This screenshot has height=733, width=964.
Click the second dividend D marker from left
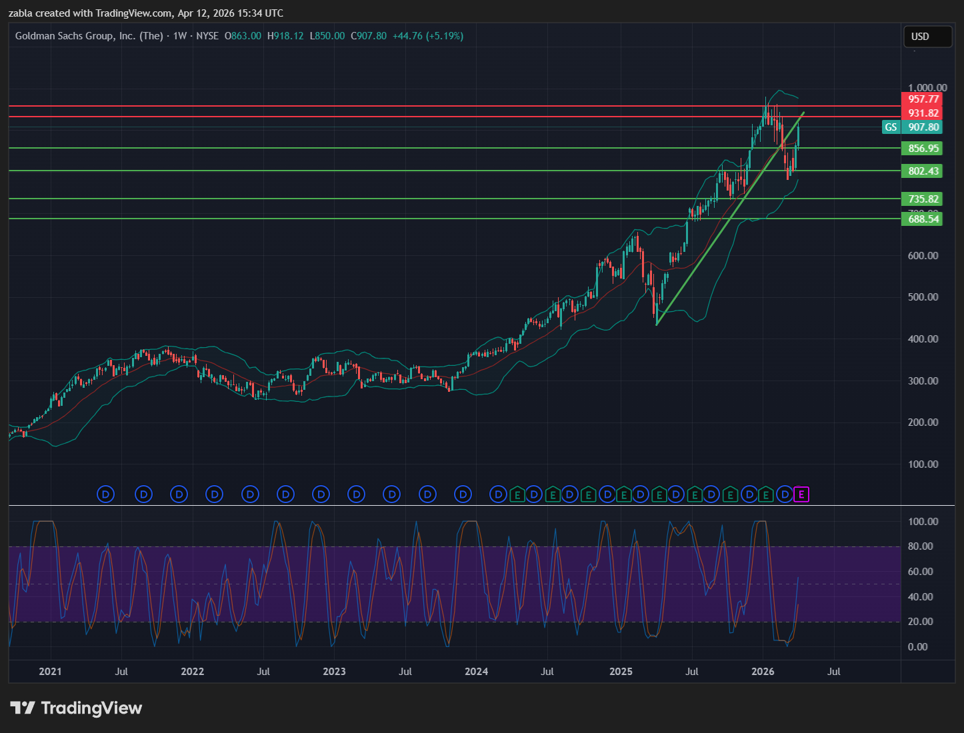point(143,494)
